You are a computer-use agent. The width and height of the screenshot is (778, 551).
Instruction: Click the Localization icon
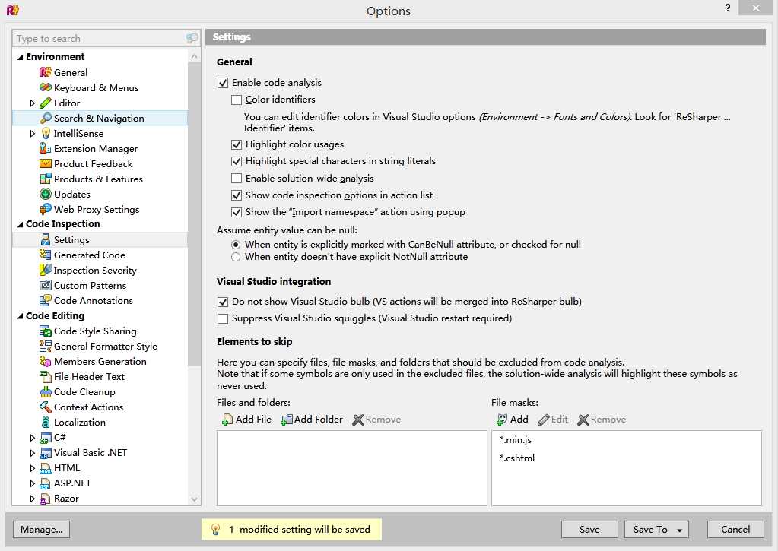[45, 422]
